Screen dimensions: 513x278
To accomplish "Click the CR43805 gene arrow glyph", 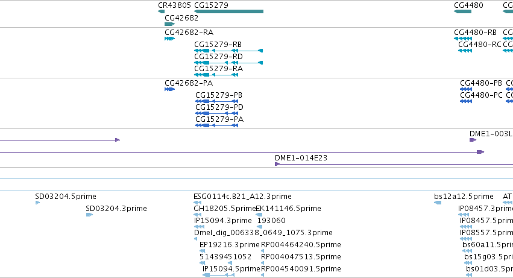I will pyautogui.click(x=162, y=11).
